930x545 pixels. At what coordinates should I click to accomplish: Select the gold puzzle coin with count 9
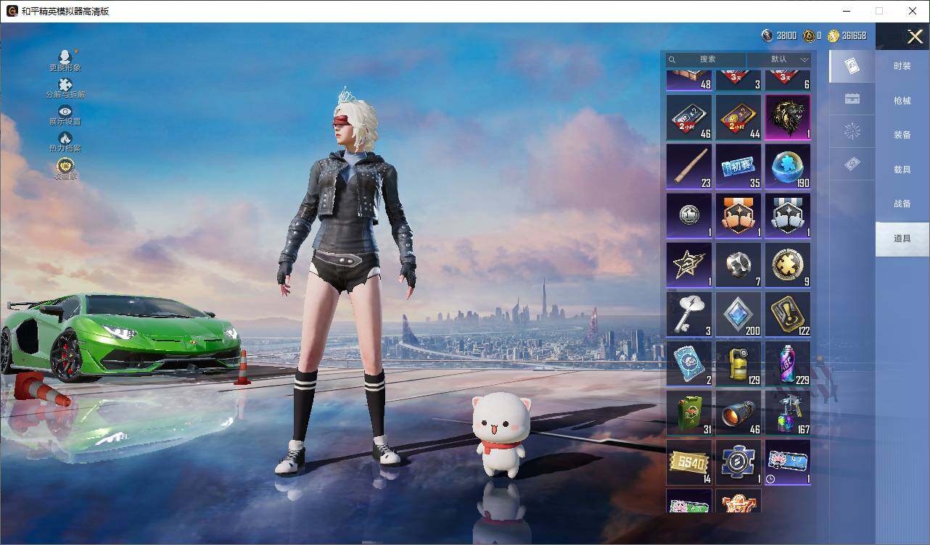coord(788,265)
